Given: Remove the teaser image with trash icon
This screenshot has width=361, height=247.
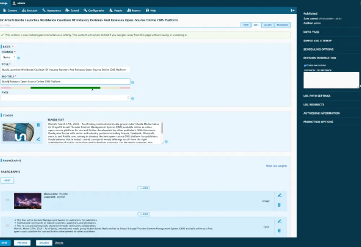Looking at the screenshot, I should pos(39,125).
